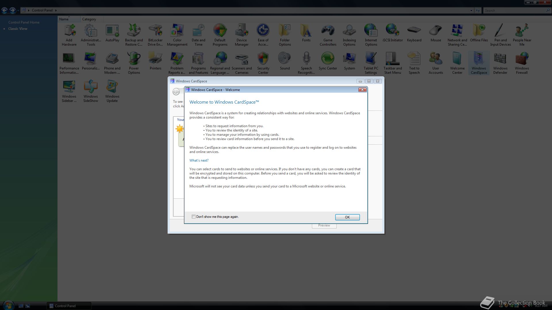Open the Fonts folder icon
The width and height of the screenshot is (552, 310).
pyautogui.click(x=306, y=33)
